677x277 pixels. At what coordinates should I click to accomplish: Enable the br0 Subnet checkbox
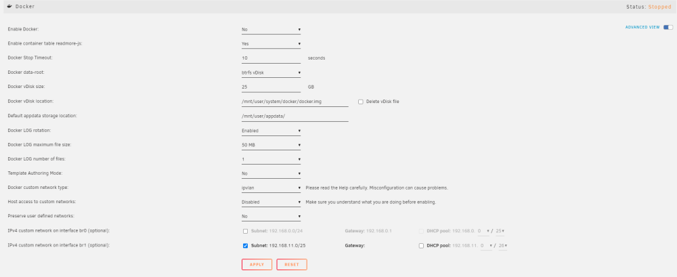pyautogui.click(x=245, y=231)
